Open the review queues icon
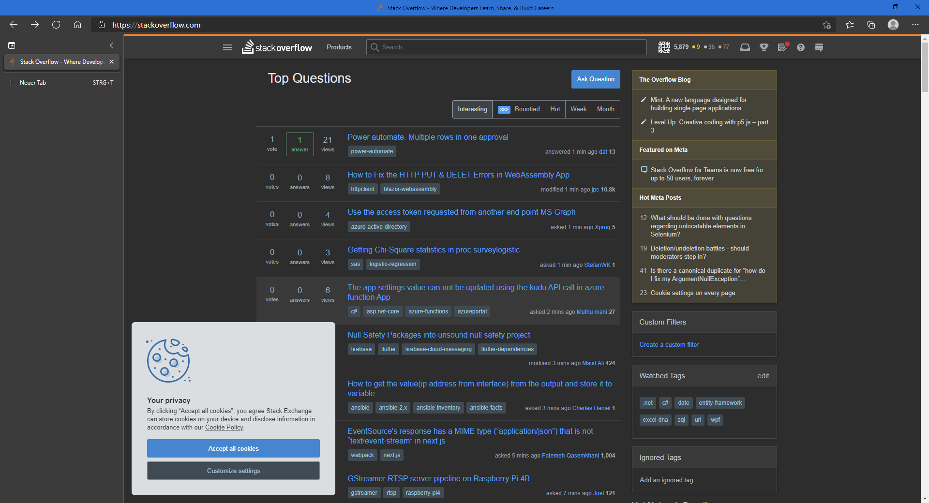Image resolution: width=929 pixels, height=503 pixels. point(782,47)
